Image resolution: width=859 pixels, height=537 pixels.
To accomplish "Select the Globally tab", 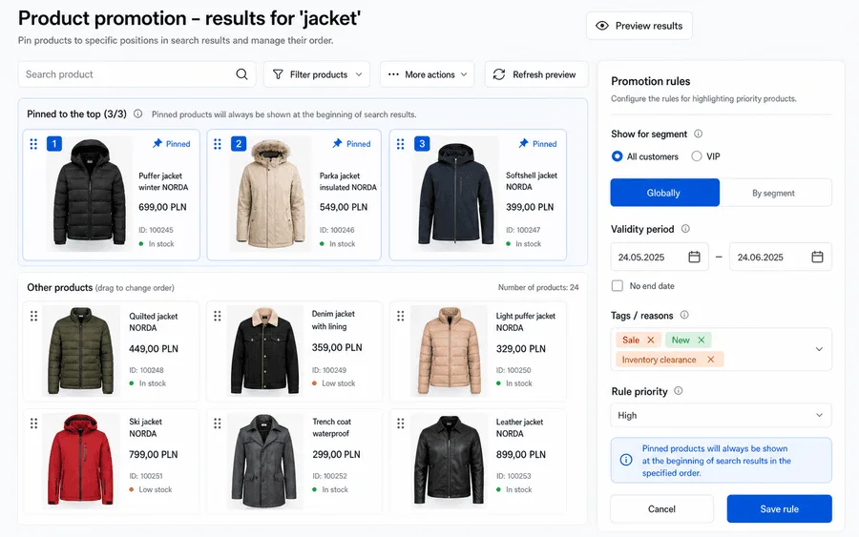I will pos(665,193).
